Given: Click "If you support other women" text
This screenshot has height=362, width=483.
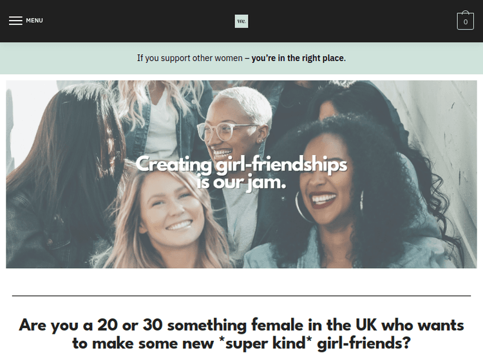Looking at the screenshot, I should pyautogui.click(x=189, y=58).
